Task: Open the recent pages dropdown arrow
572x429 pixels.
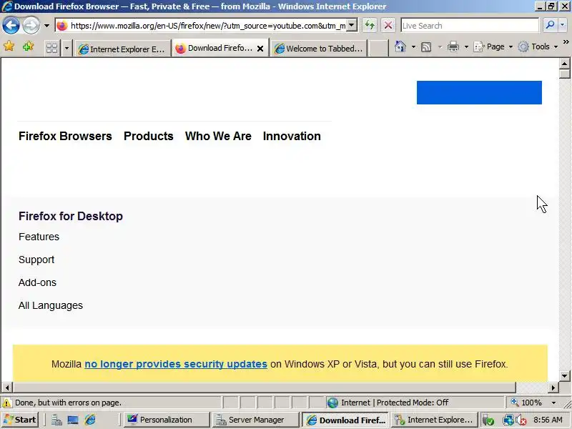Action: (46, 26)
